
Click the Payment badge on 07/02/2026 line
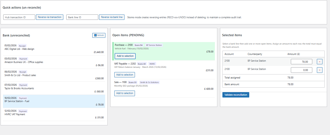(23, 85)
